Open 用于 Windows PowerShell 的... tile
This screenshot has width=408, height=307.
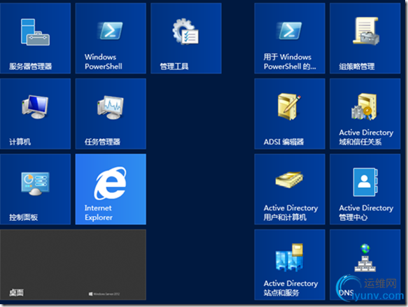[x=290, y=39]
